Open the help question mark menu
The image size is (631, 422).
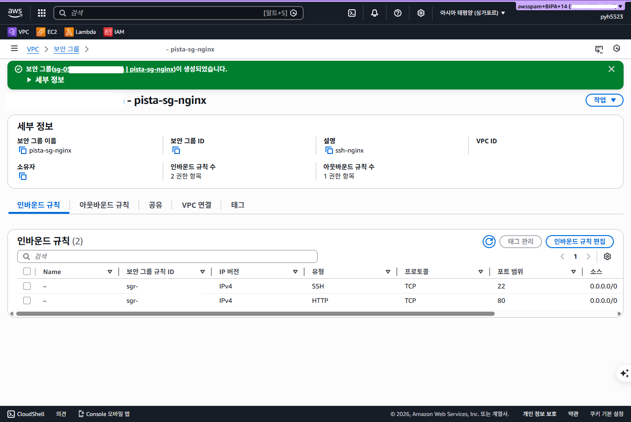click(398, 13)
